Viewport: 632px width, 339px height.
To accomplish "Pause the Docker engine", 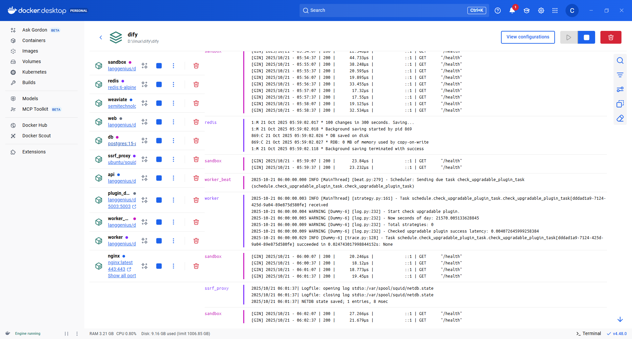I will pyautogui.click(x=66, y=333).
